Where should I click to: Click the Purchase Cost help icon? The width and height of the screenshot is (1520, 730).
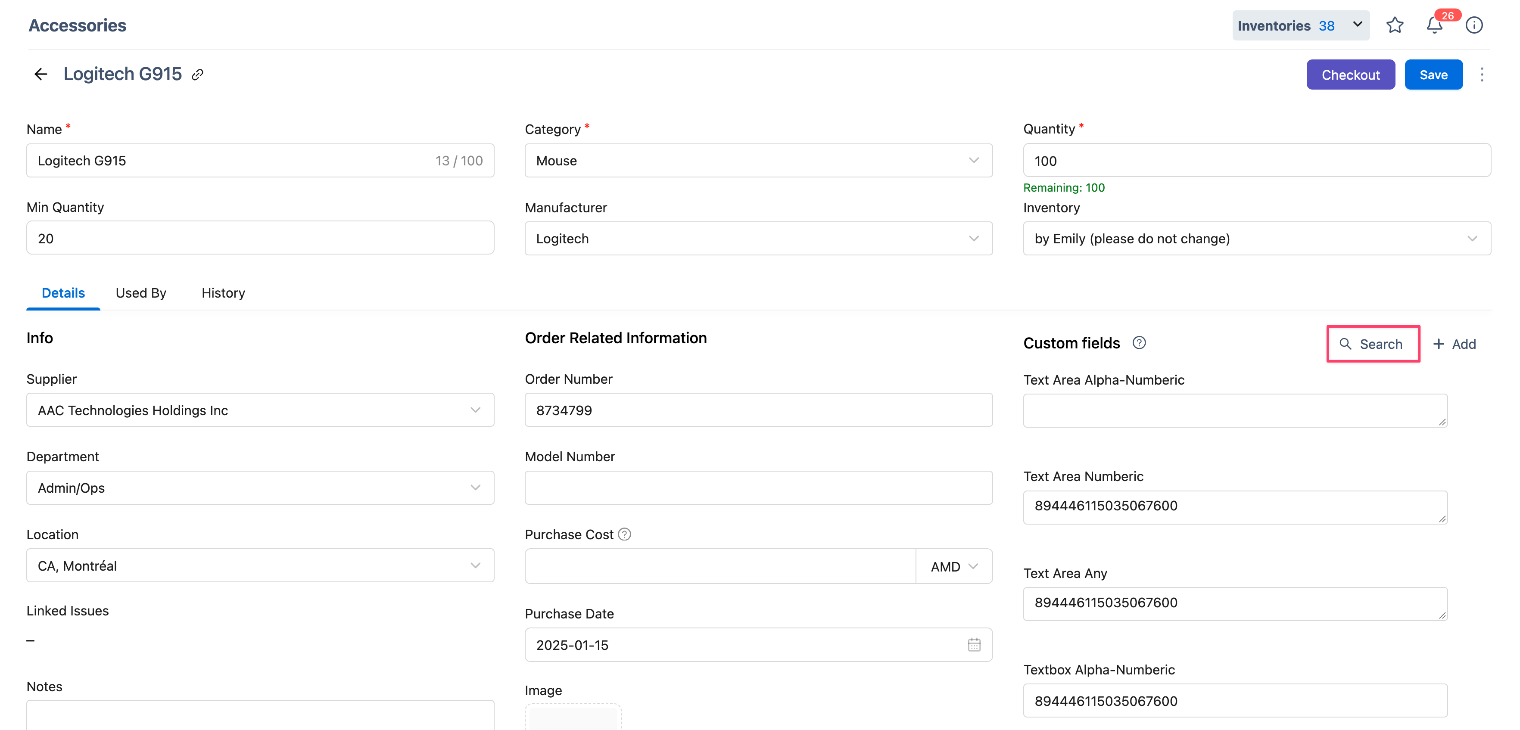tap(624, 534)
